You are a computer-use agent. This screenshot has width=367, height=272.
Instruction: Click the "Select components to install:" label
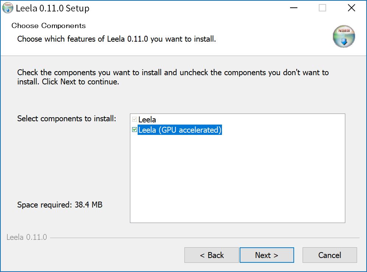[67, 119]
